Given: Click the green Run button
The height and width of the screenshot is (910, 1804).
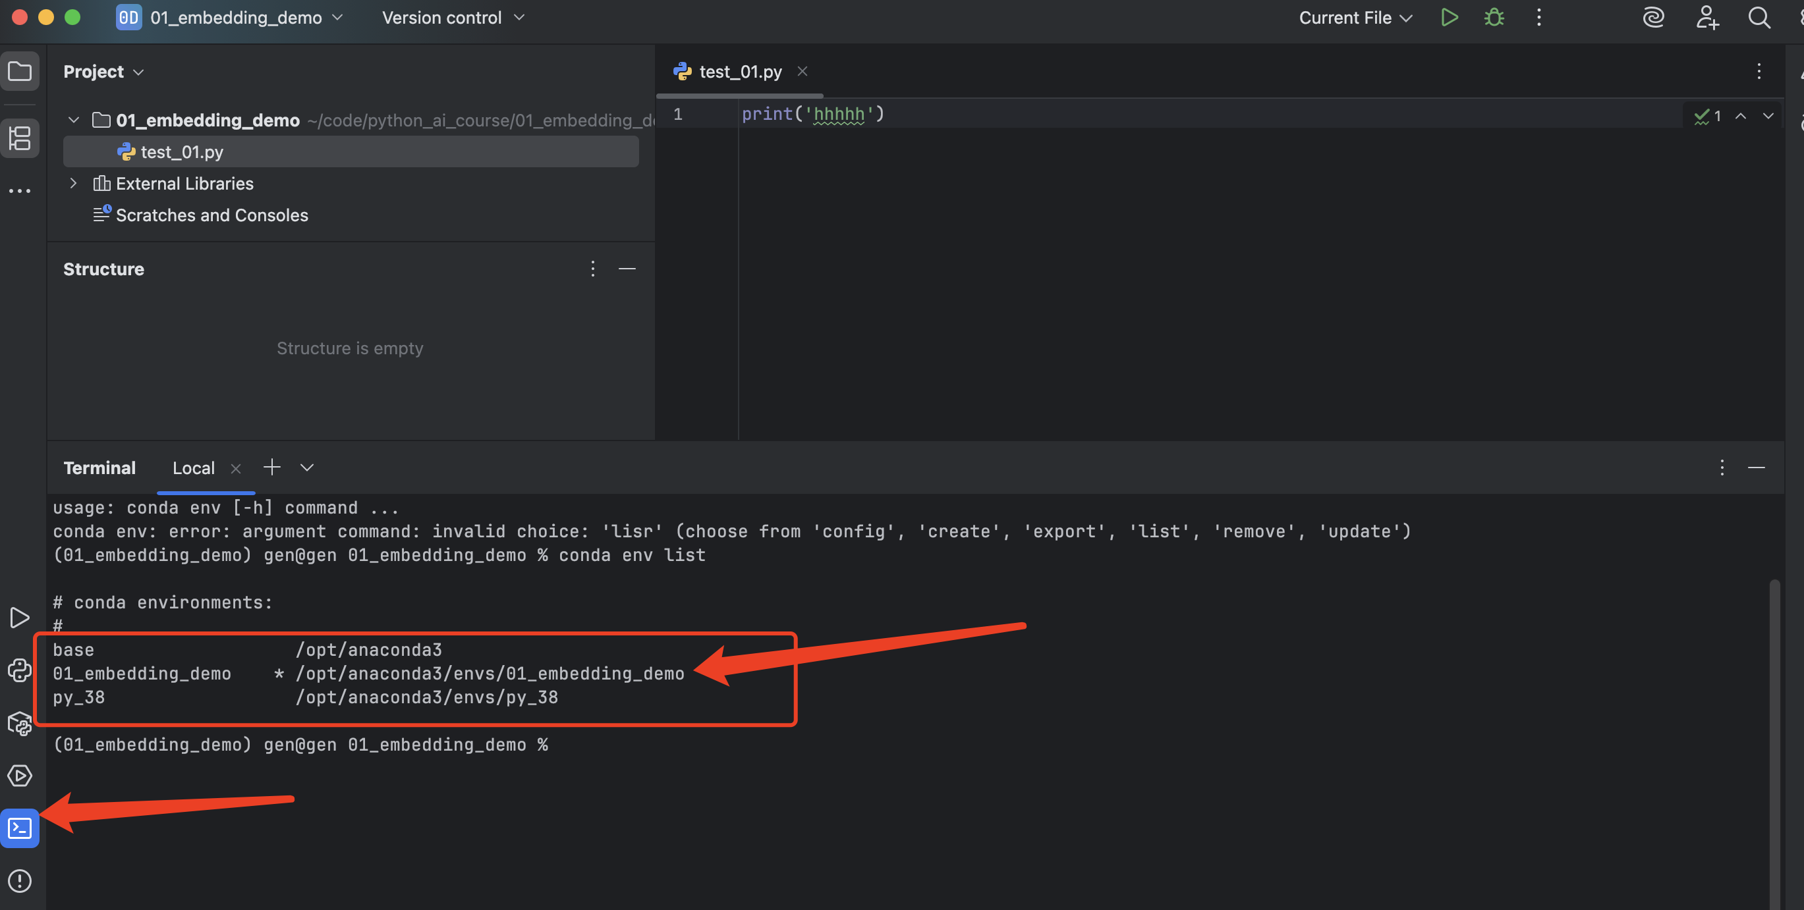Looking at the screenshot, I should (x=1449, y=18).
